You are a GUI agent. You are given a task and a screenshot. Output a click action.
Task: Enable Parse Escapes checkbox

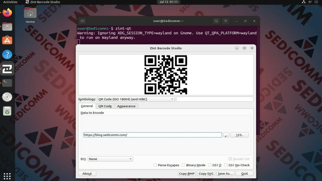coord(155,165)
